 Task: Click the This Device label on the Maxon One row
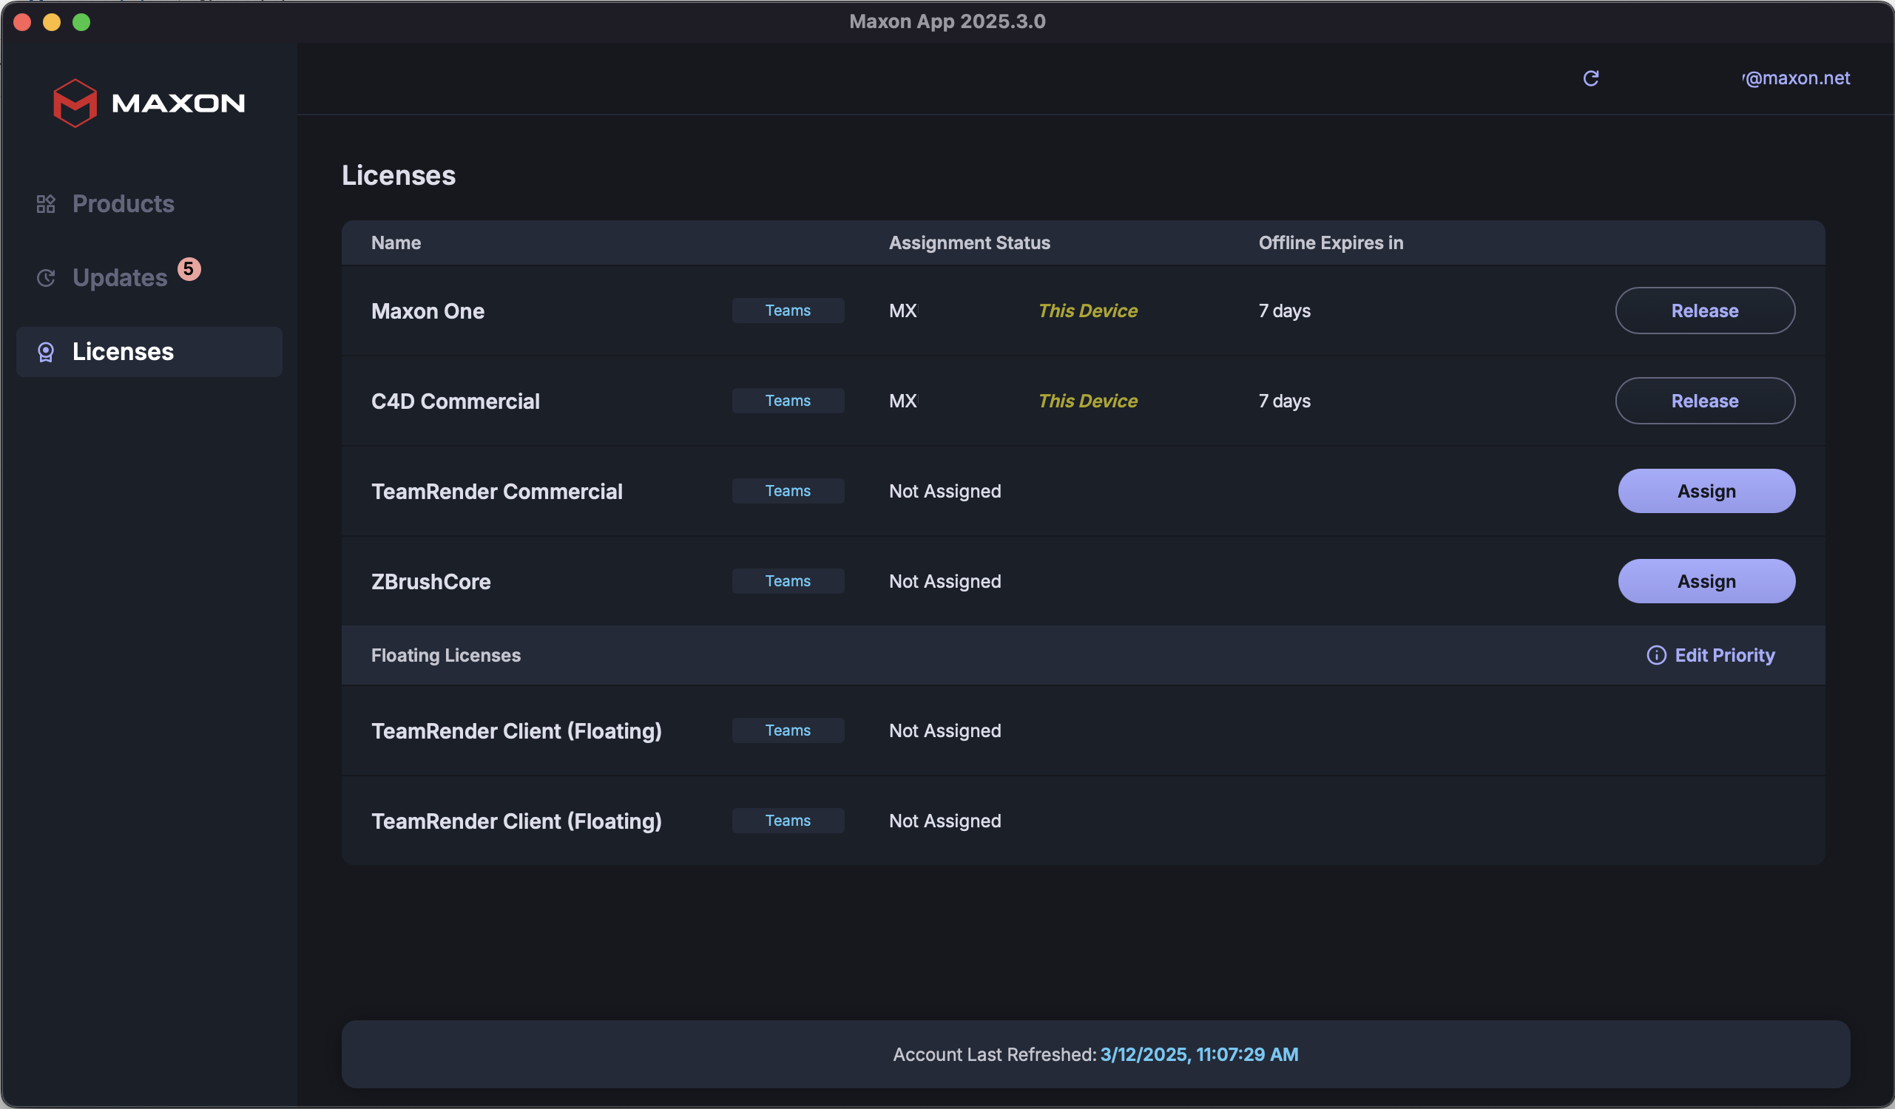[1087, 311]
